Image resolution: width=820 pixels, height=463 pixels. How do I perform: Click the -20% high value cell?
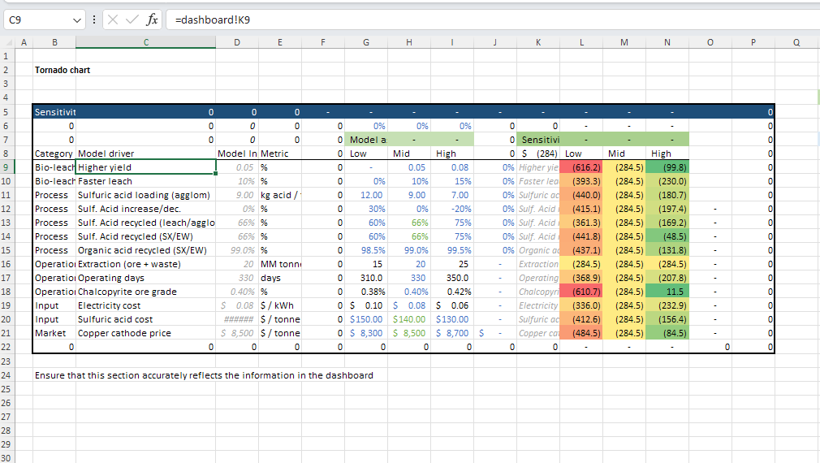pyautogui.click(x=452, y=209)
